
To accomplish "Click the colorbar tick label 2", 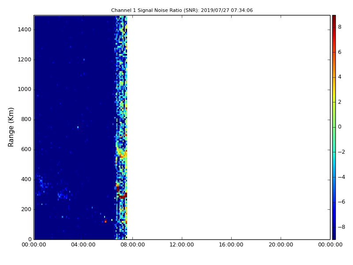I will coord(340,102).
